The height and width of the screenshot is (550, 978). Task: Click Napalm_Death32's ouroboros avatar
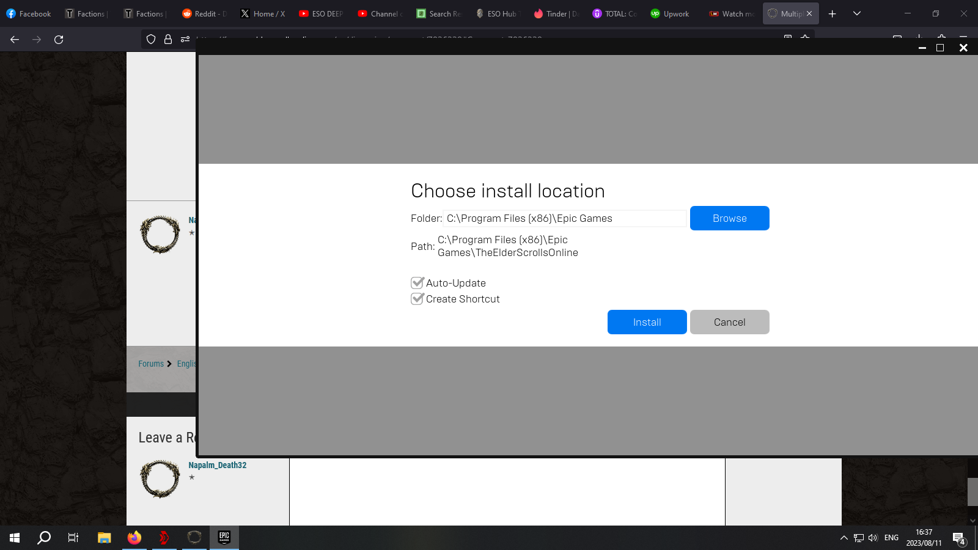[160, 479]
